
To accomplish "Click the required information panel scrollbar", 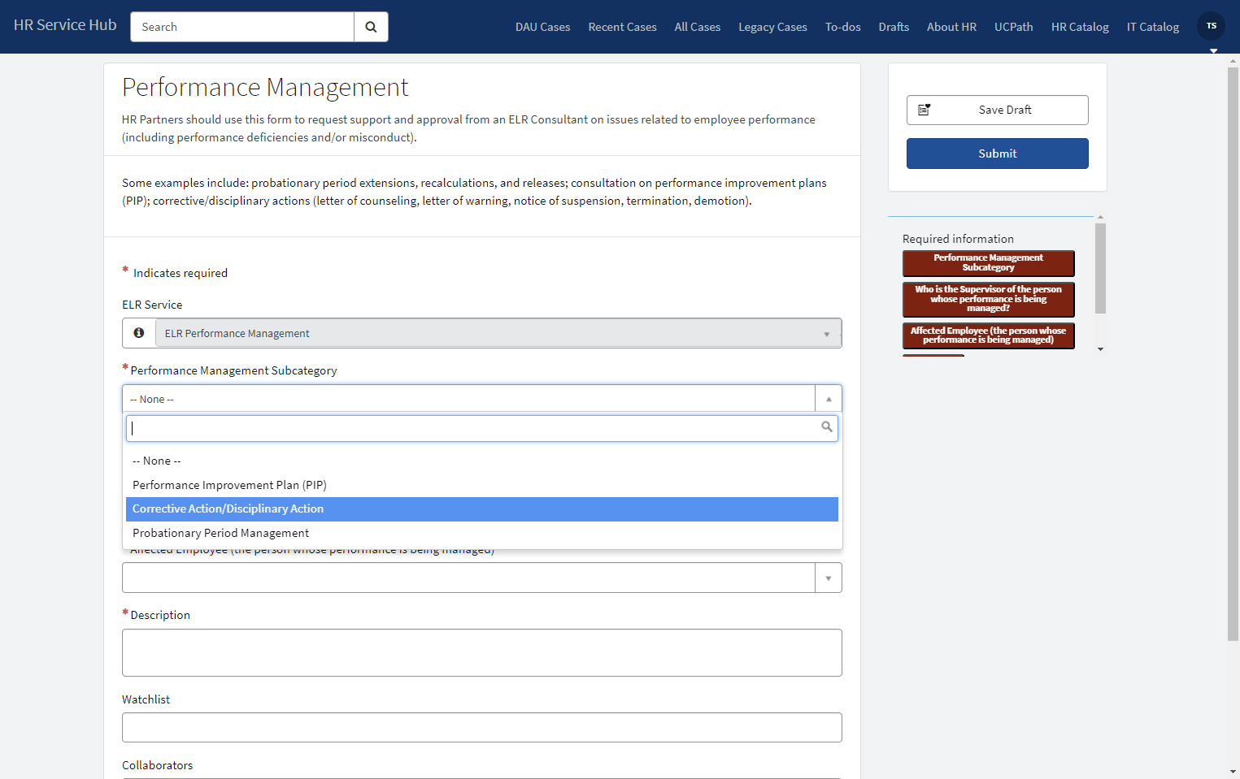I will point(1100,268).
